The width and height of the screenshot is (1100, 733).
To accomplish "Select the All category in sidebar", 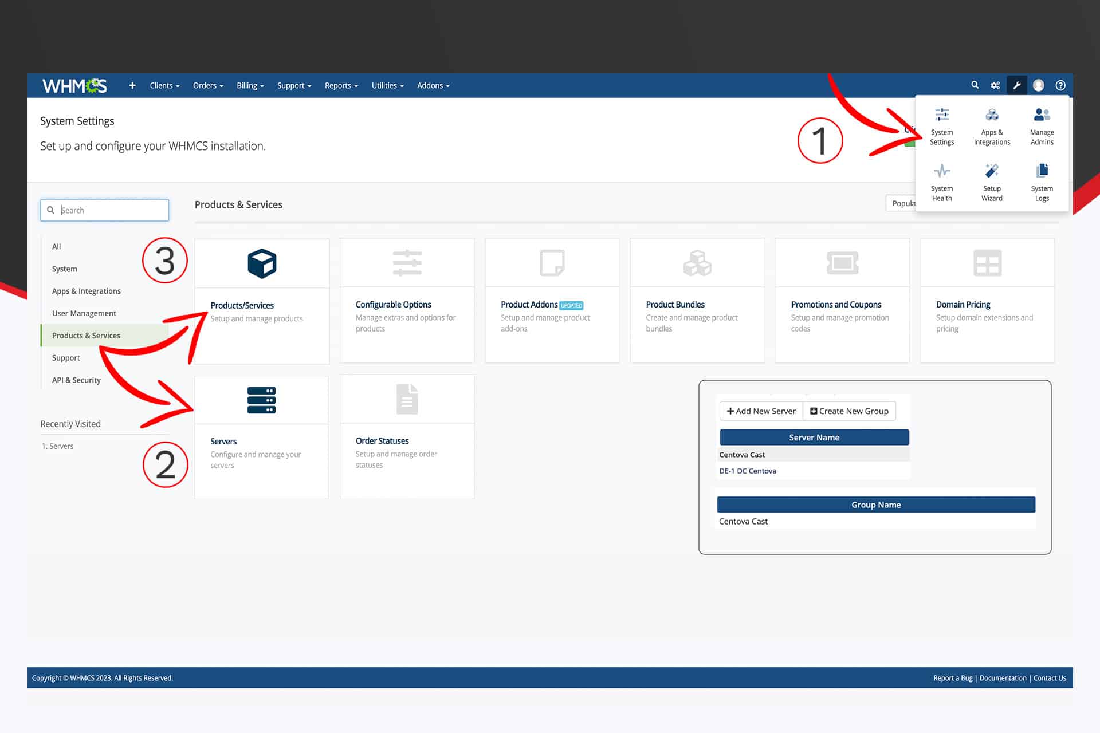I will coord(56,246).
